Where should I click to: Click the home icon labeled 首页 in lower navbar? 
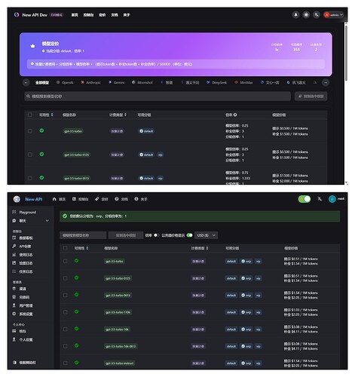coord(54,199)
